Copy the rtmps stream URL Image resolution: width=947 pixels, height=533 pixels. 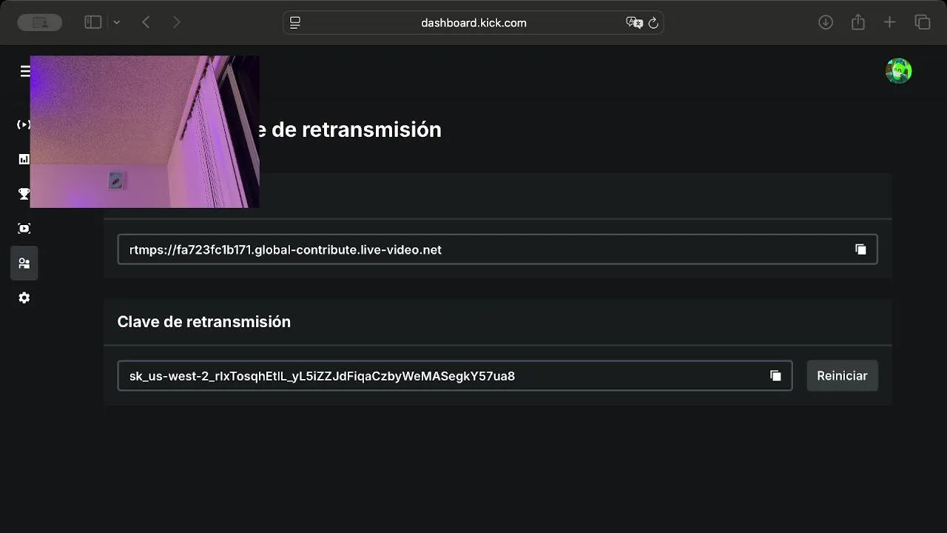860,249
